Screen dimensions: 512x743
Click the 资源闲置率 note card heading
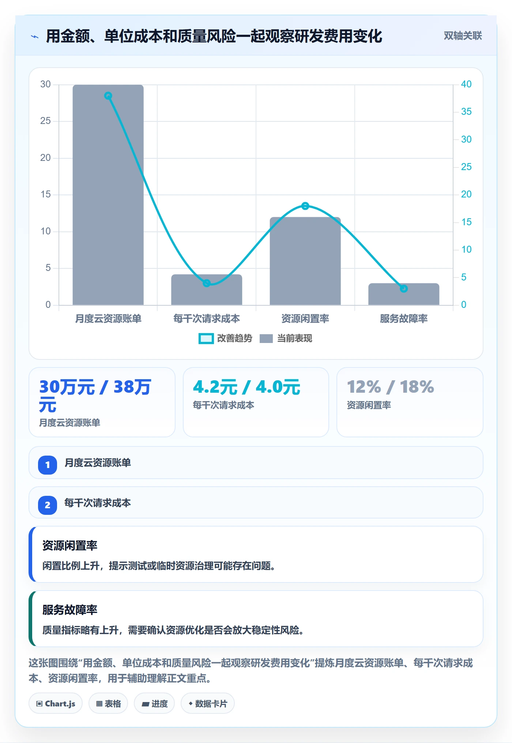click(x=70, y=546)
